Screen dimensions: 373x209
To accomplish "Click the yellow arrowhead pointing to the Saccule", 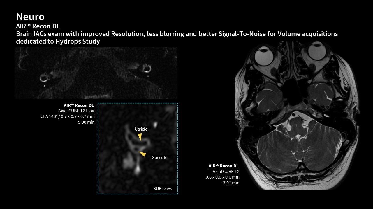I will click(142, 154).
